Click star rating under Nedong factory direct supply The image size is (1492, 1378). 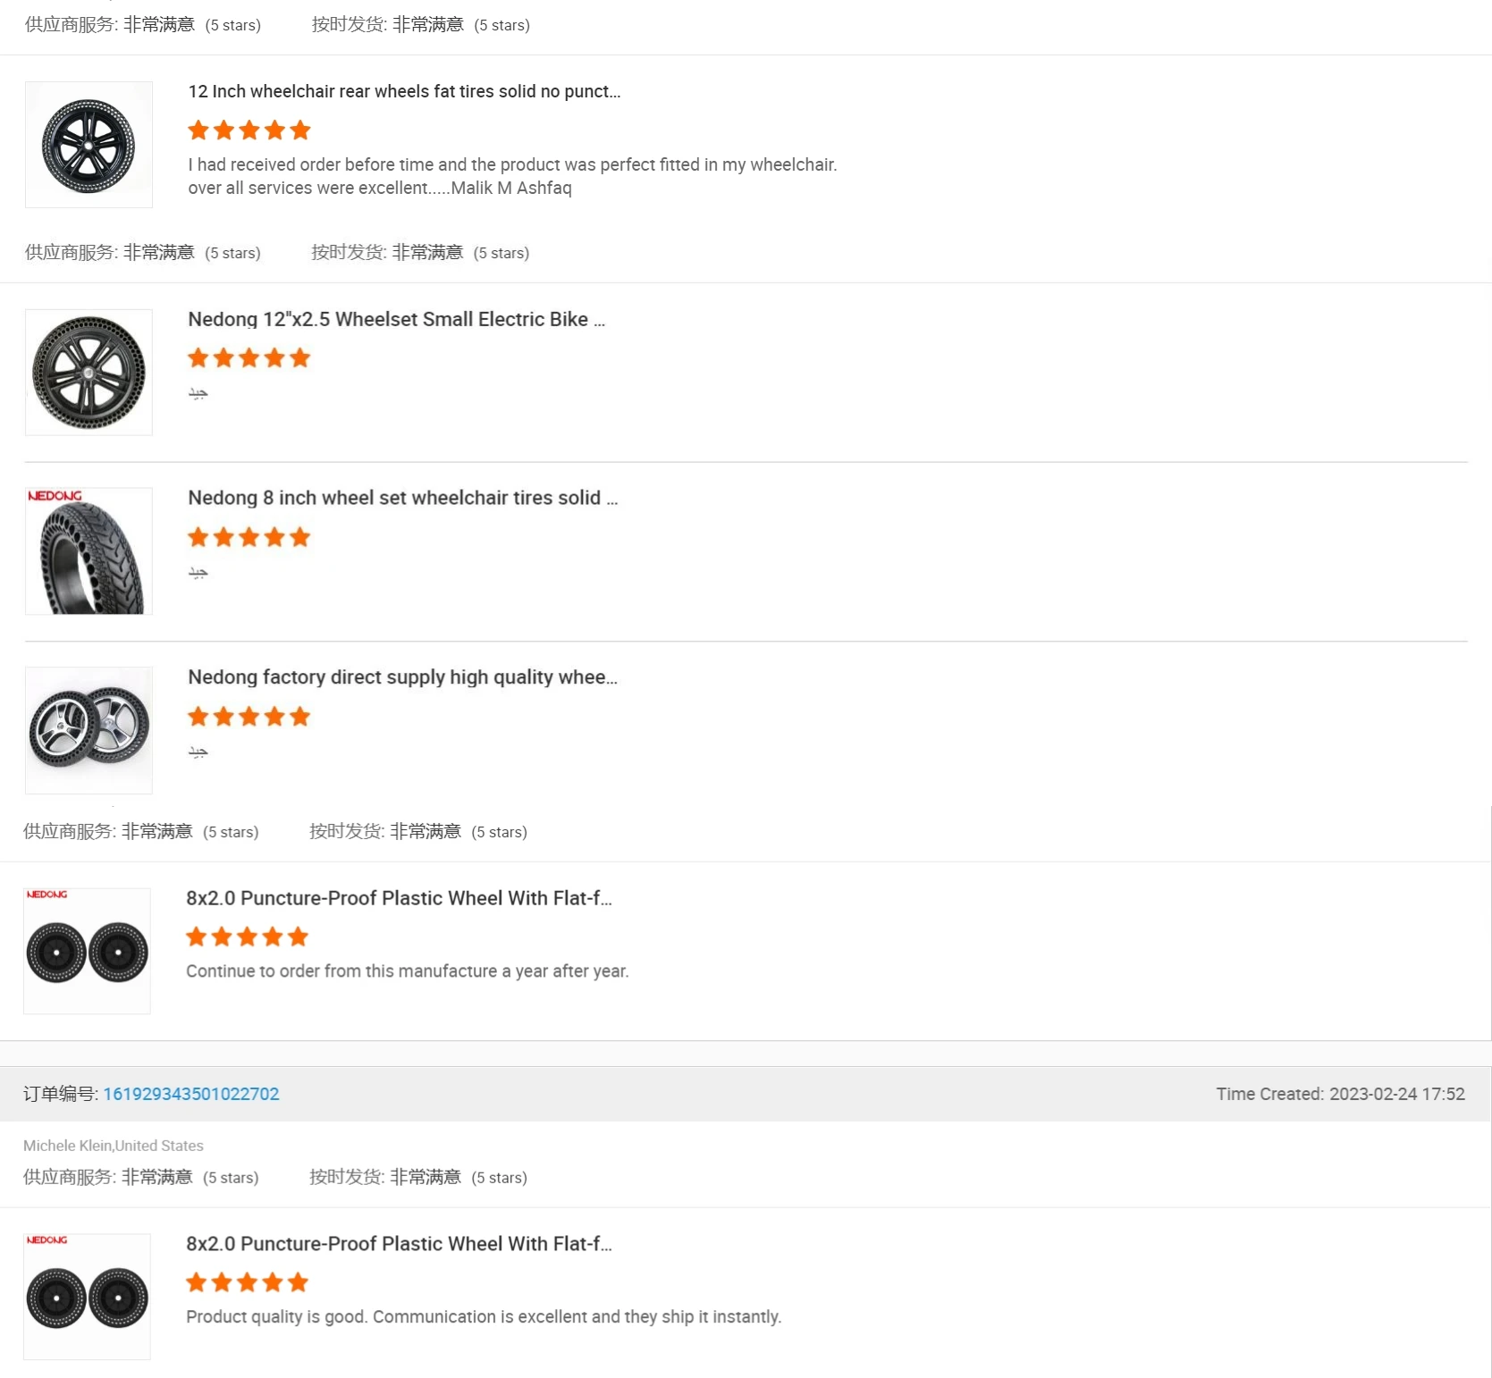tap(249, 717)
